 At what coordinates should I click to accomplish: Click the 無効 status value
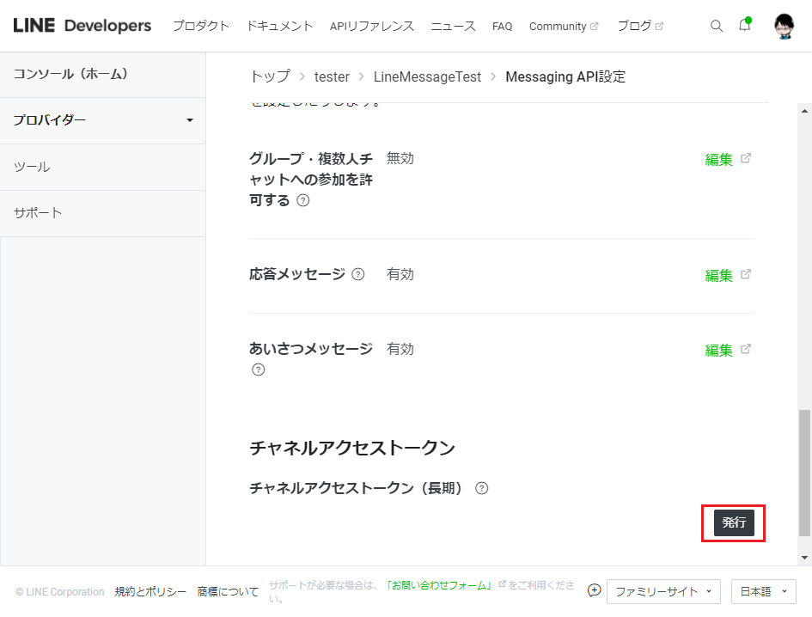point(400,158)
